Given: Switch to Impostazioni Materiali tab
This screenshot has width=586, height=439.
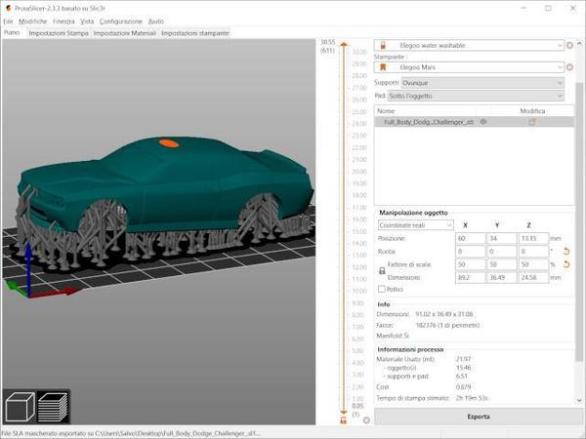Looking at the screenshot, I should (125, 33).
